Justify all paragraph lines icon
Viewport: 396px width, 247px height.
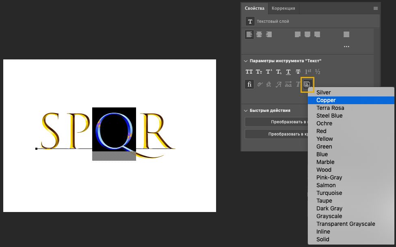tap(346, 35)
